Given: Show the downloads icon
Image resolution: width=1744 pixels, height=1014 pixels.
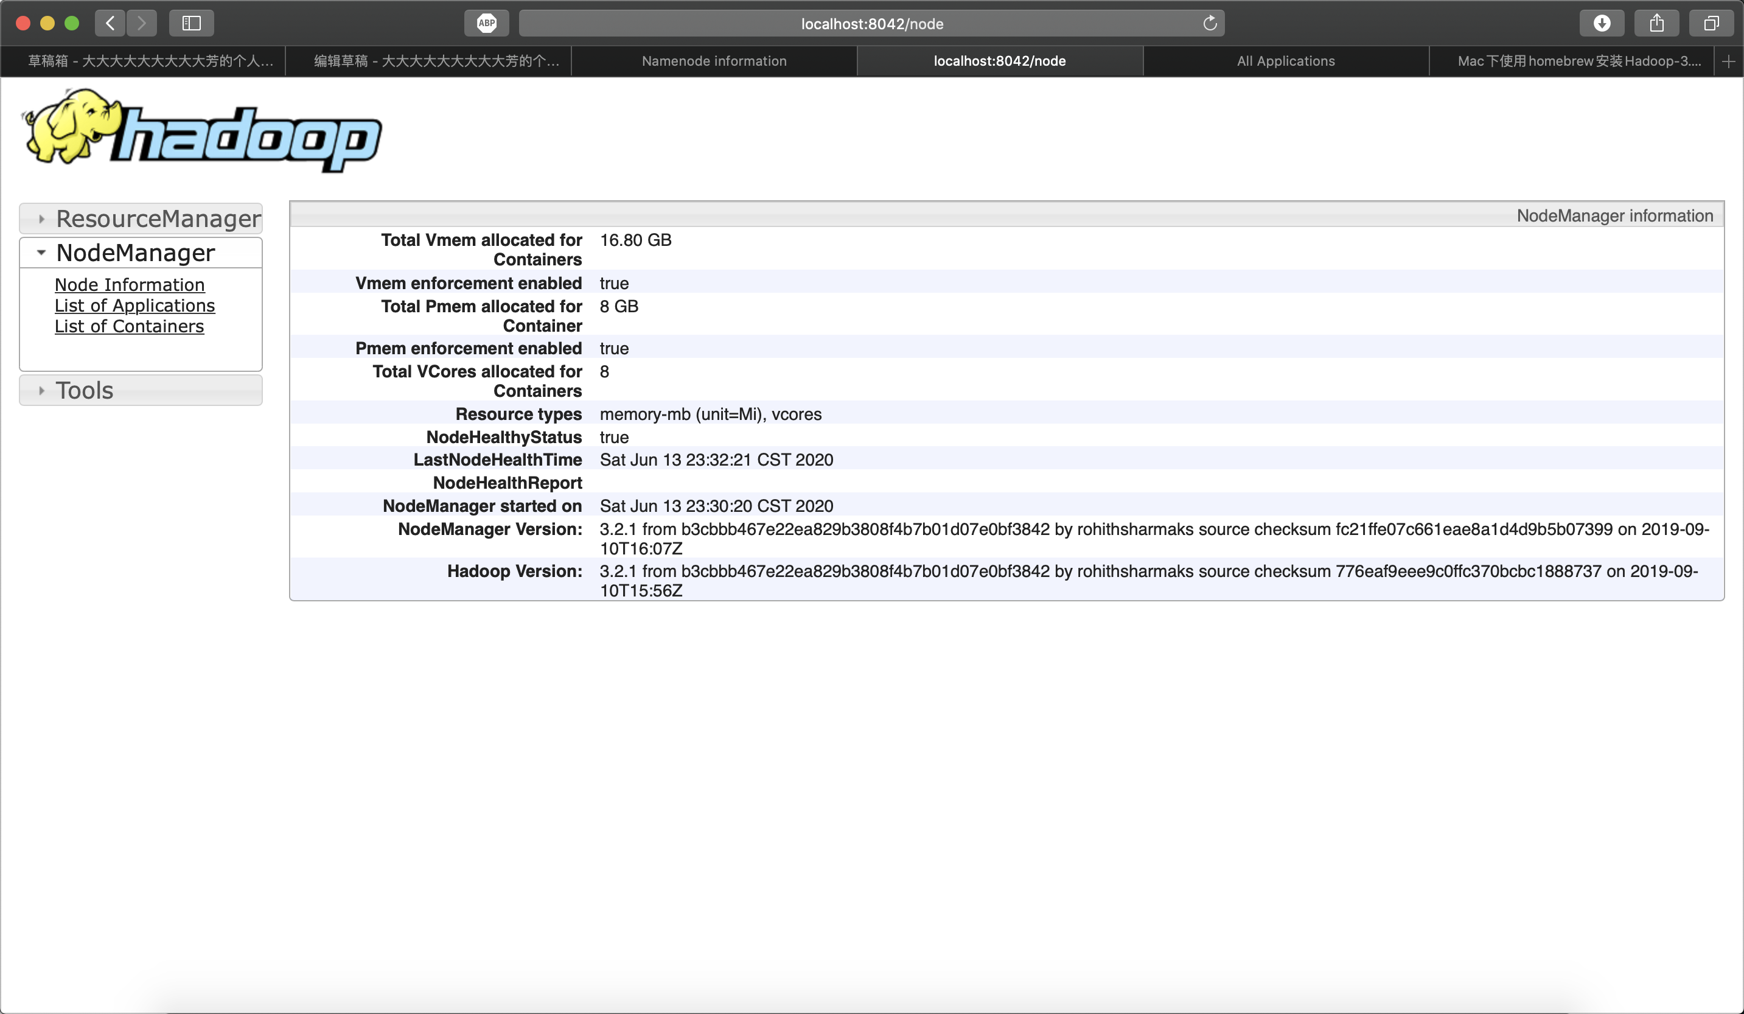Looking at the screenshot, I should pyautogui.click(x=1602, y=24).
